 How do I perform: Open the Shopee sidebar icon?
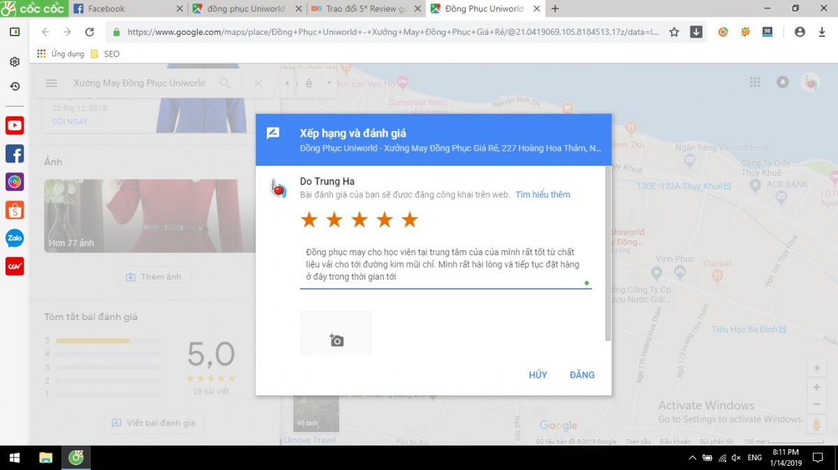(x=15, y=210)
